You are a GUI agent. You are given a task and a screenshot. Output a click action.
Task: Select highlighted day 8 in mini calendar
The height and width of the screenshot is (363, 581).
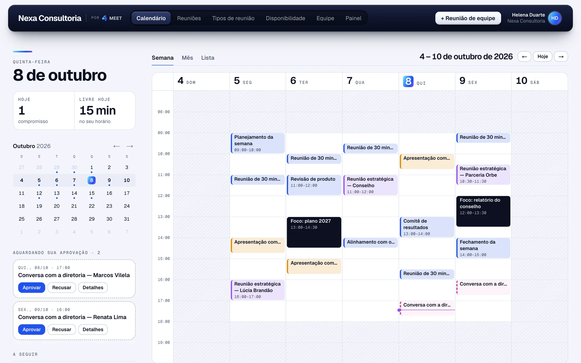point(92,180)
